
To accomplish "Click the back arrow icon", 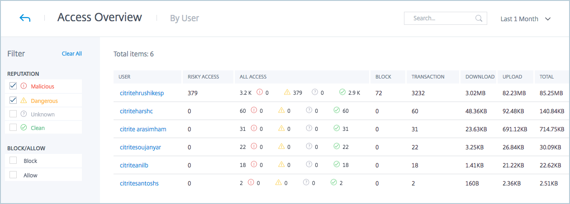I will coord(25,18).
